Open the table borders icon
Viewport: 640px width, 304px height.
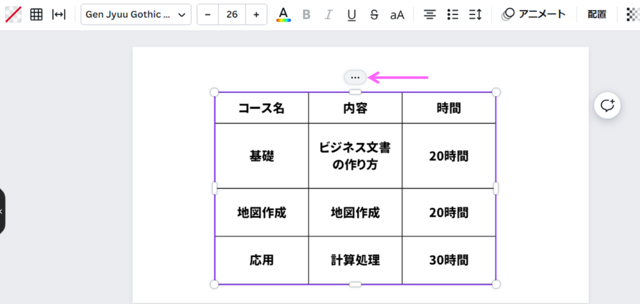pyautogui.click(x=36, y=14)
